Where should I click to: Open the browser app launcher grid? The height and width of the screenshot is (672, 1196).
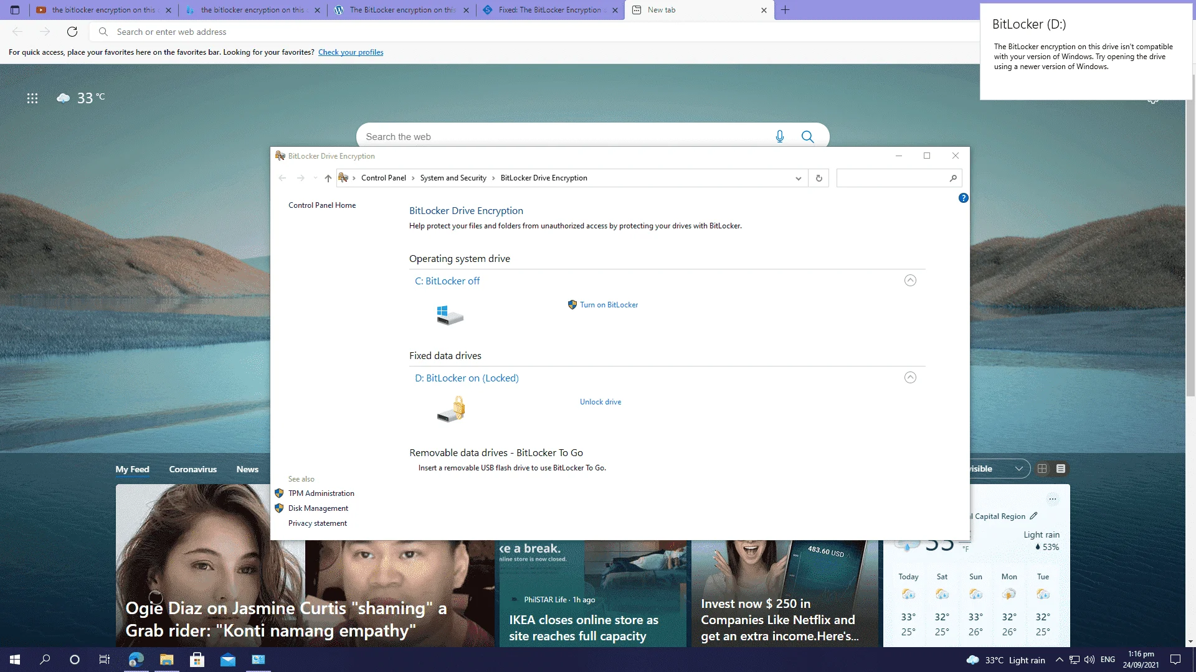coord(32,98)
